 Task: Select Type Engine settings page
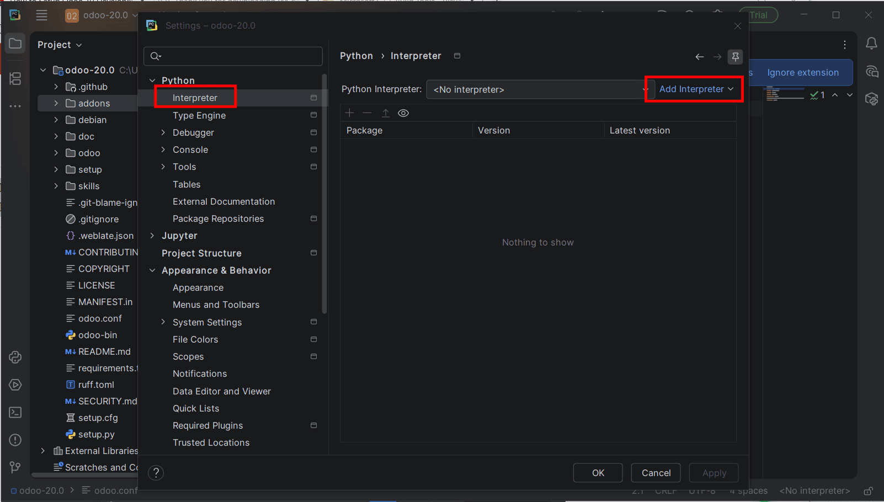(x=199, y=115)
